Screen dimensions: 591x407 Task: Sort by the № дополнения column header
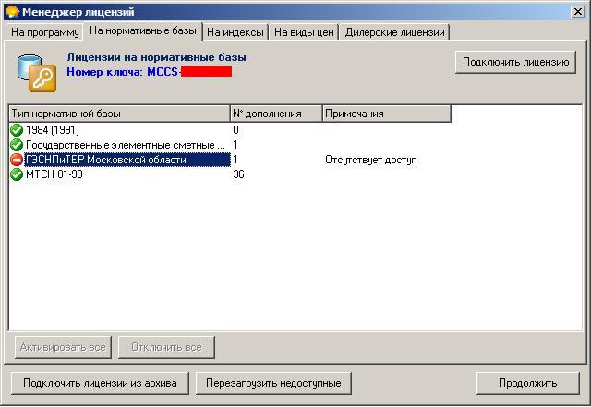click(x=276, y=114)
